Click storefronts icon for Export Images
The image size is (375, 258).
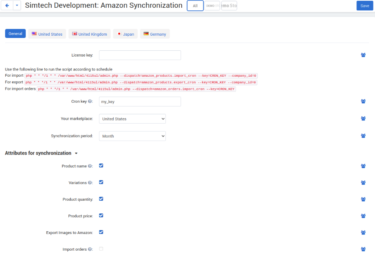363,232
